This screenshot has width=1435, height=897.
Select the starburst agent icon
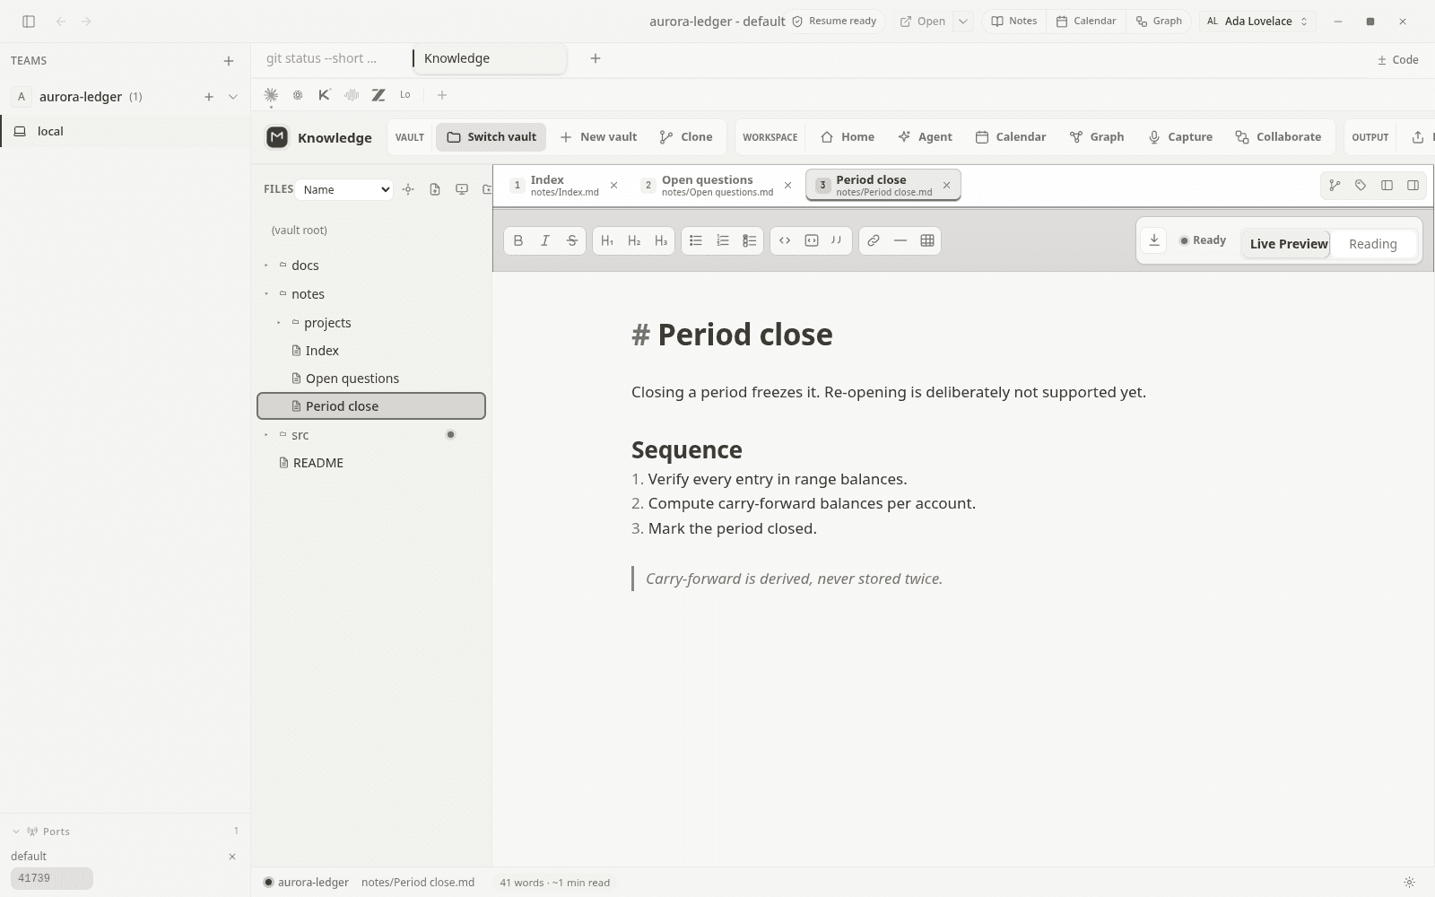tap(271, 95)
